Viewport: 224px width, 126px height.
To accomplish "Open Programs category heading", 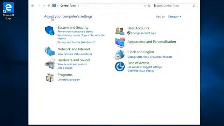I will [x=65, y=75].
